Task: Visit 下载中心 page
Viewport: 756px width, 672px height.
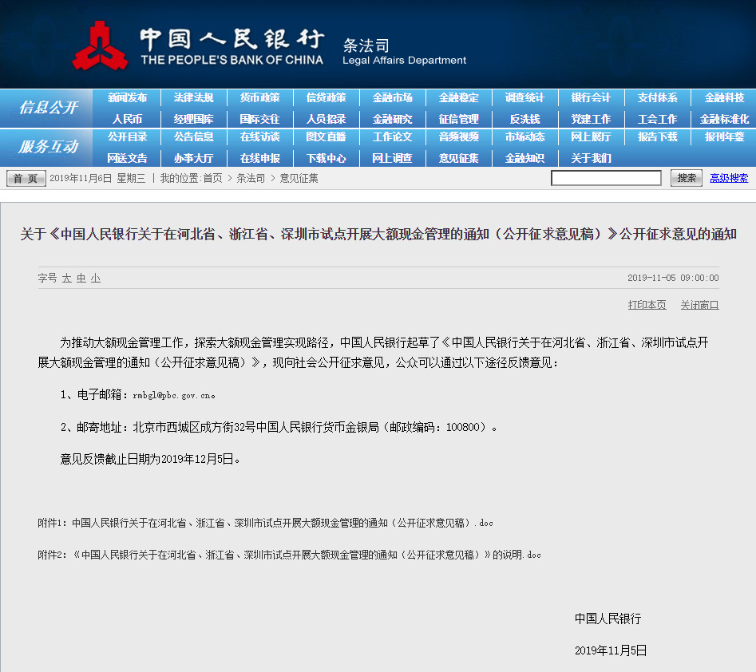Action: pos(326,158)
